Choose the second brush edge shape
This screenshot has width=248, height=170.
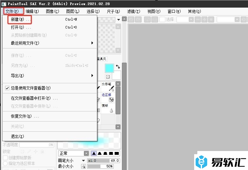click(100, 153)
